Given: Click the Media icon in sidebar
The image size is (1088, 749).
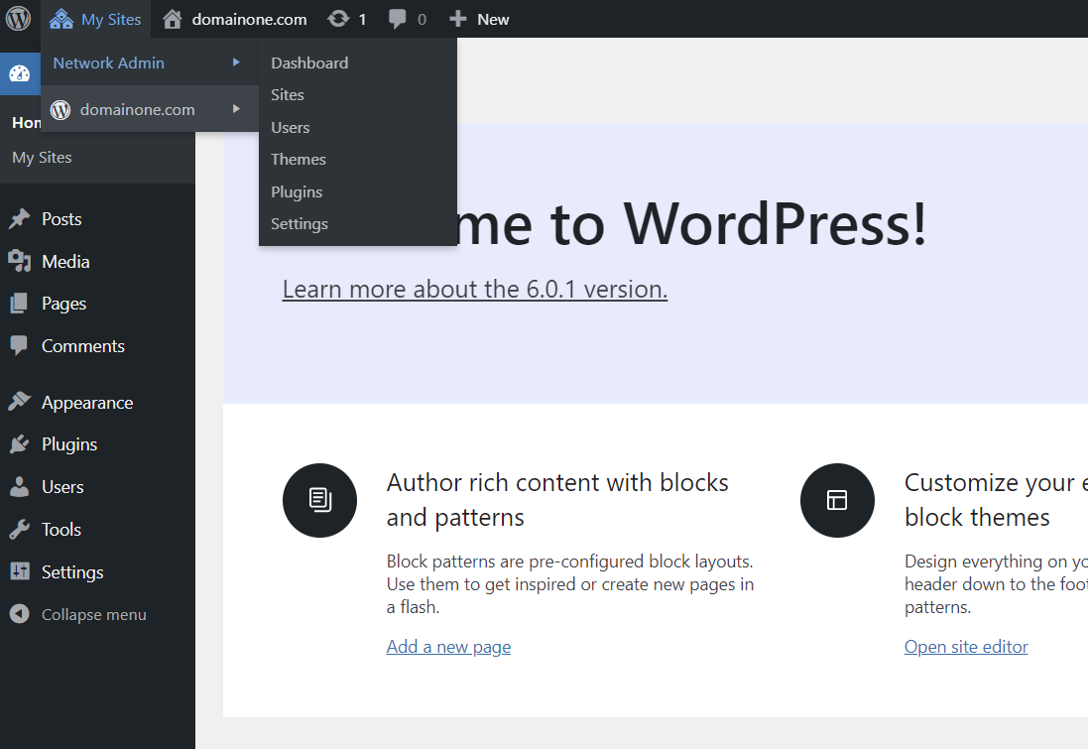Looking at the screenshot, I should click(20, 261).
